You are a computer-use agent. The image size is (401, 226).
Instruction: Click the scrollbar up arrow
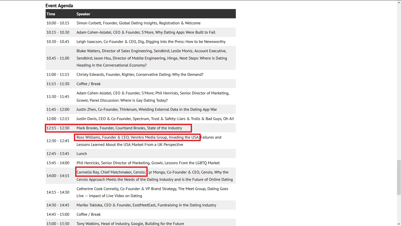pos(399,3)
